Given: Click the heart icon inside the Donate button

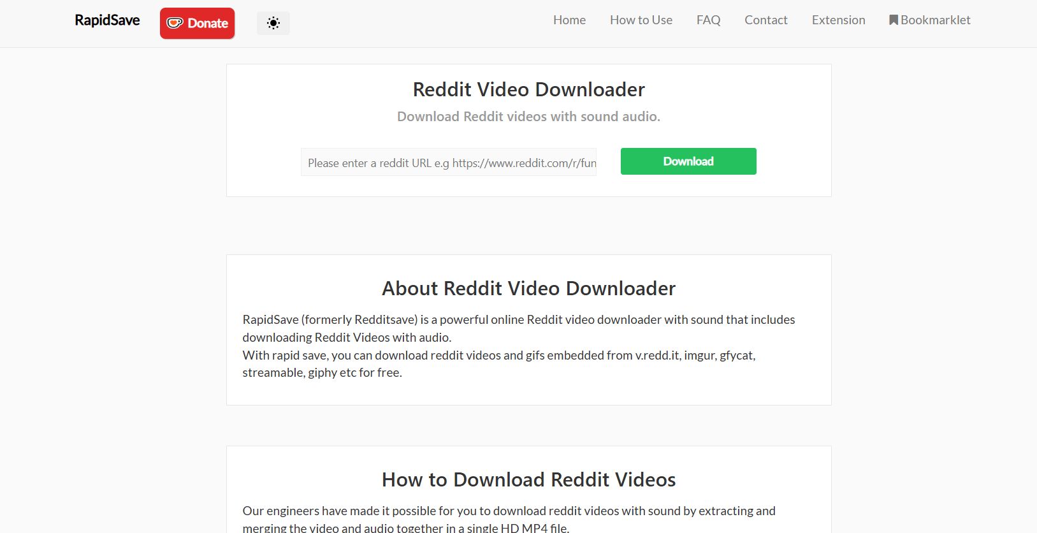Looking at the screenshot, I should pyautogui.click(x=175, y=24).
